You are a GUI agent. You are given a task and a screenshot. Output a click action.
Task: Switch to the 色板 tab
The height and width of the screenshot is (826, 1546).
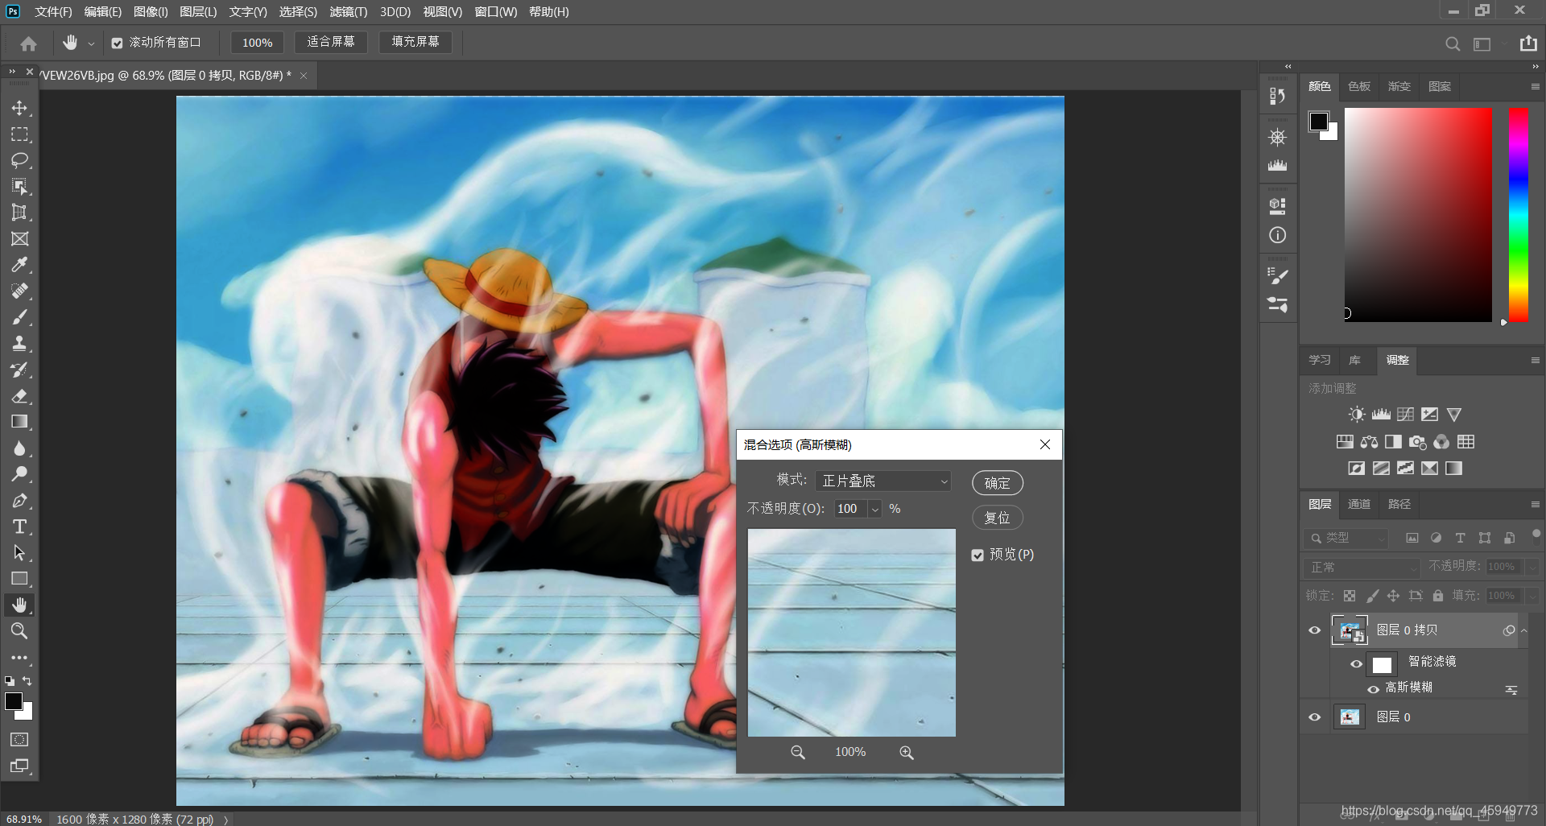[1359, 86]
